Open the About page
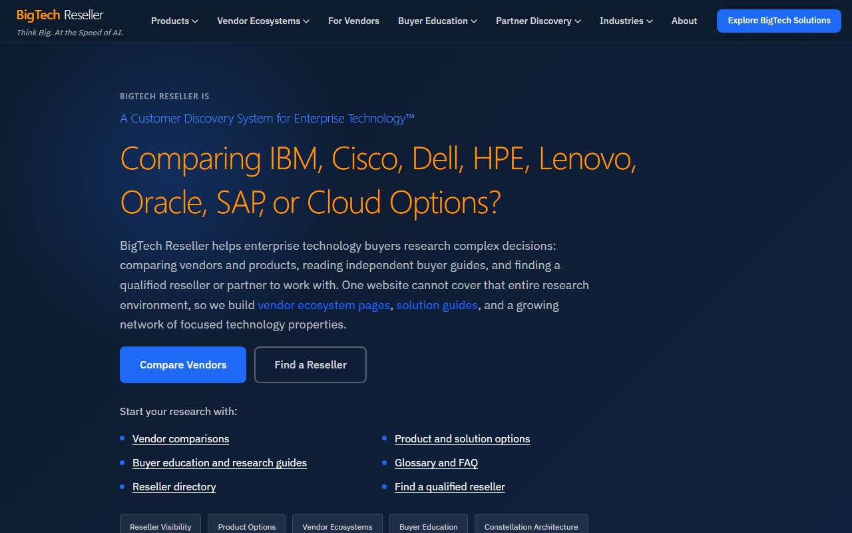 (x=684, y=21)
